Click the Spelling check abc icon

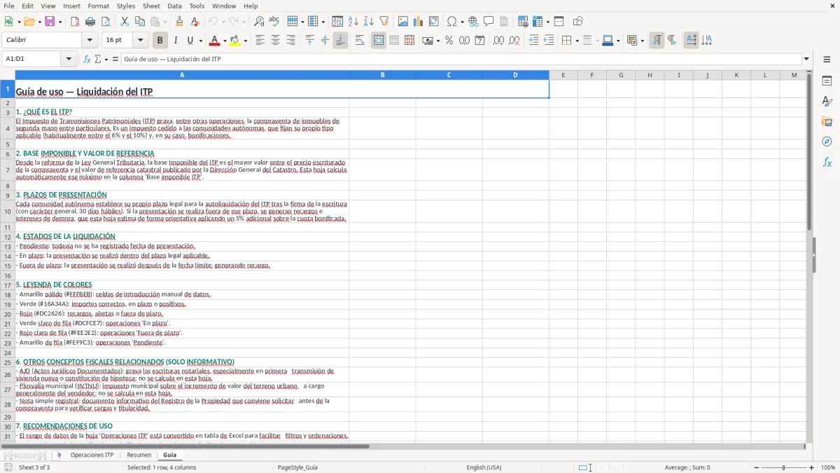(x=274, y=22)
